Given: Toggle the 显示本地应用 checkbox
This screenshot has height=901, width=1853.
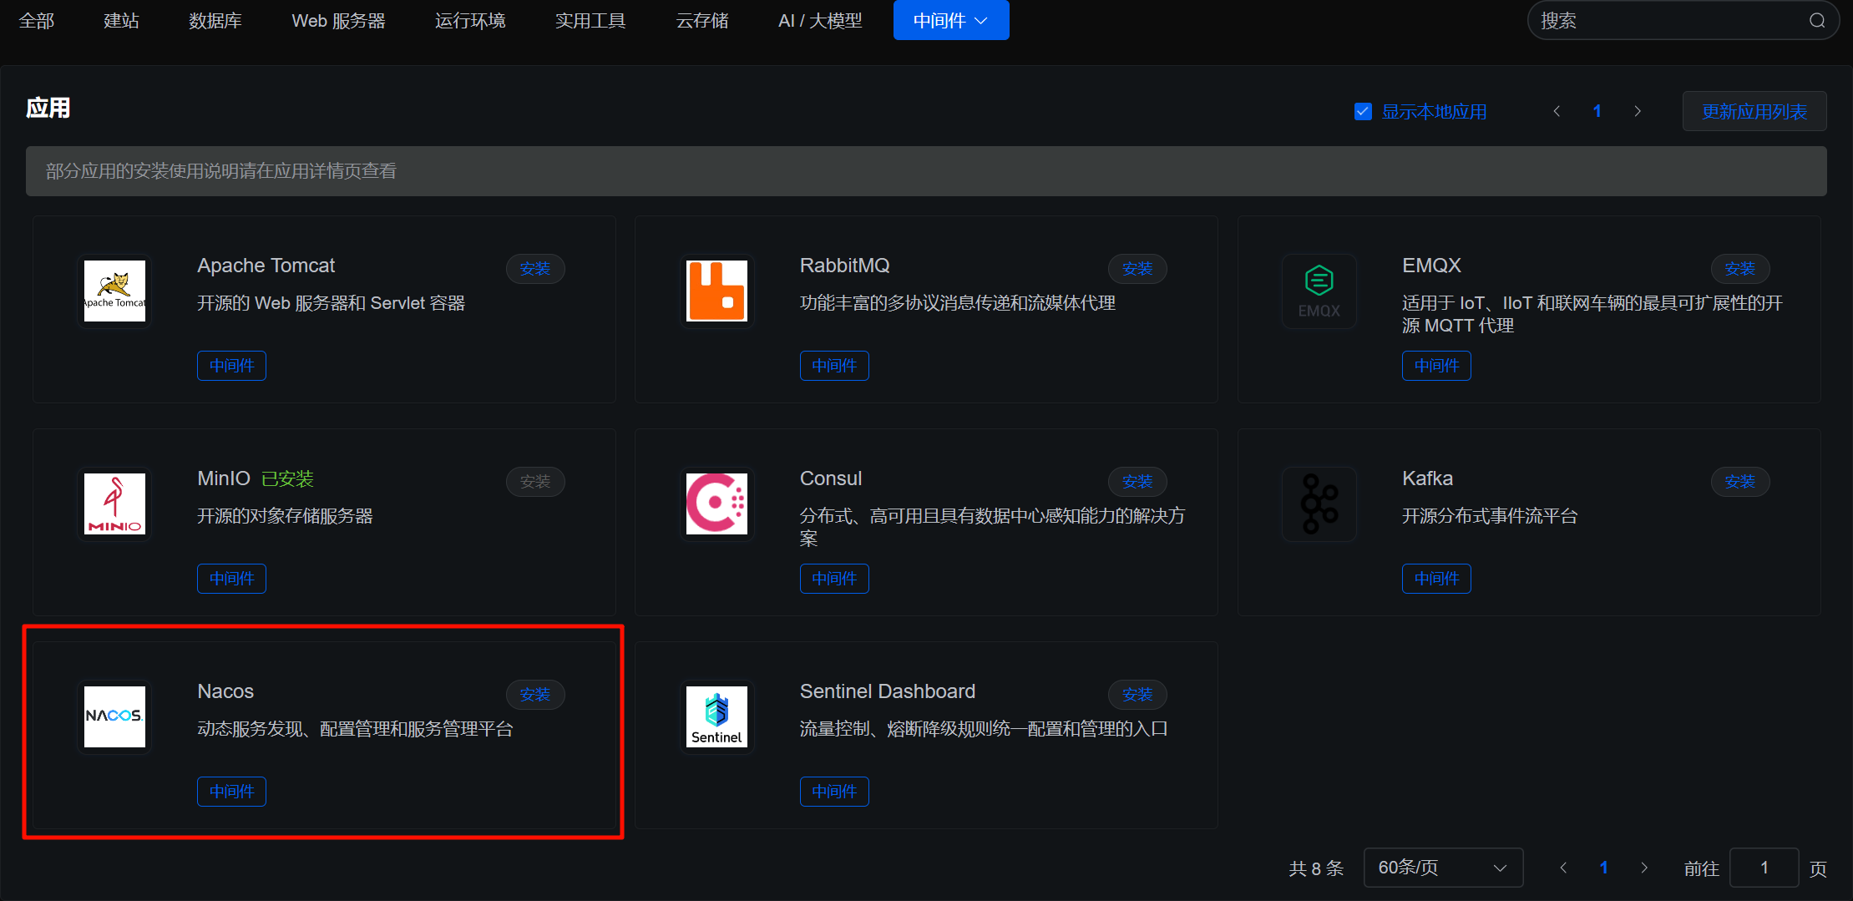Looking at the screenshot, I should click(x=1363, y=111).
